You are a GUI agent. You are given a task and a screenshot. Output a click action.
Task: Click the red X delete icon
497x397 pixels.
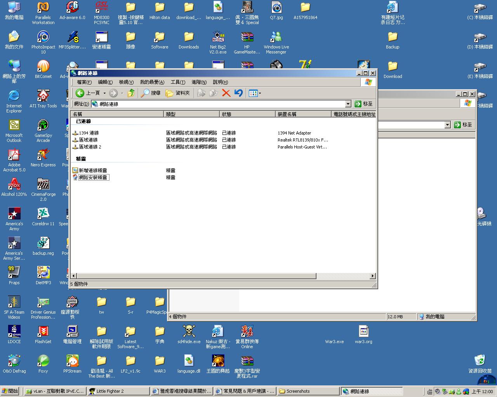click(x=226, y=93)
